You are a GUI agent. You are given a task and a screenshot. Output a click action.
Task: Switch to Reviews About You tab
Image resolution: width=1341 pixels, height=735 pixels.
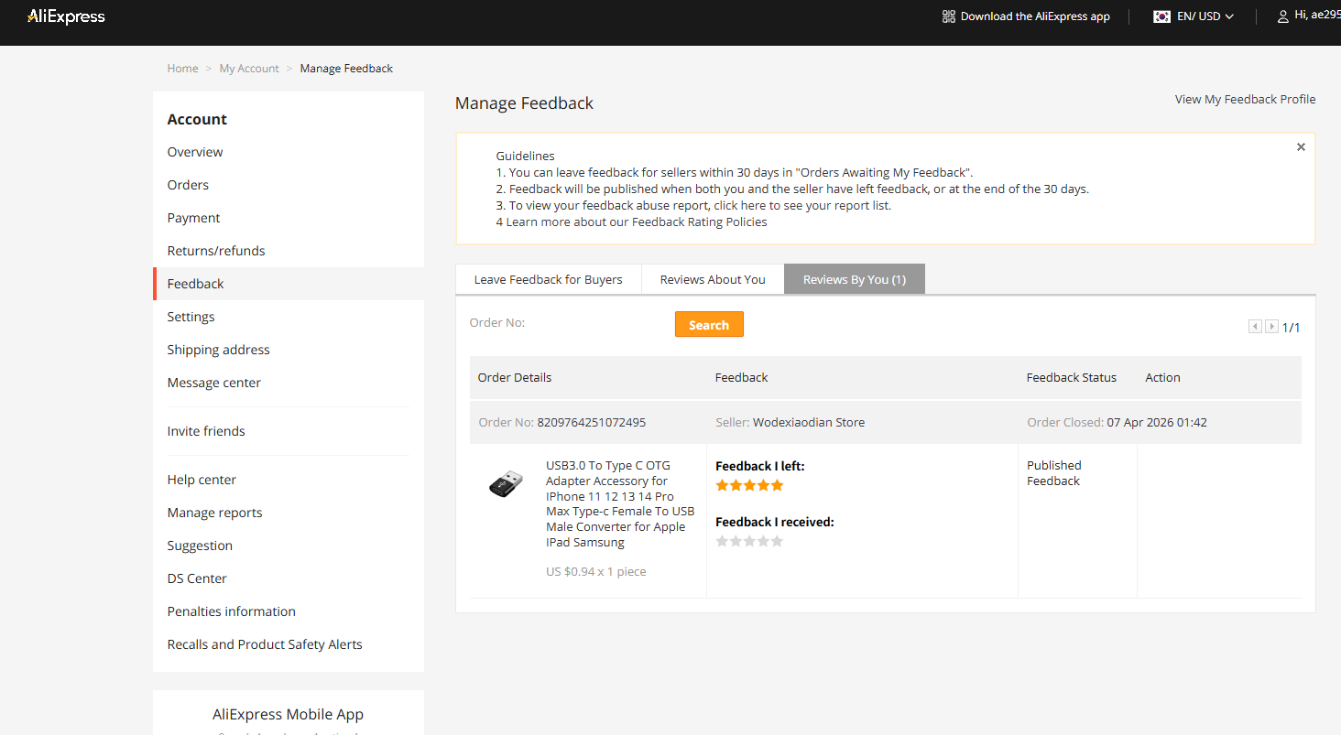tap(713, 279)
